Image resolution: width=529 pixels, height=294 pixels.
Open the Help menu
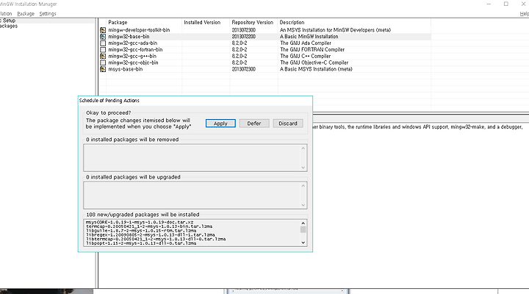tap(525, 14)
